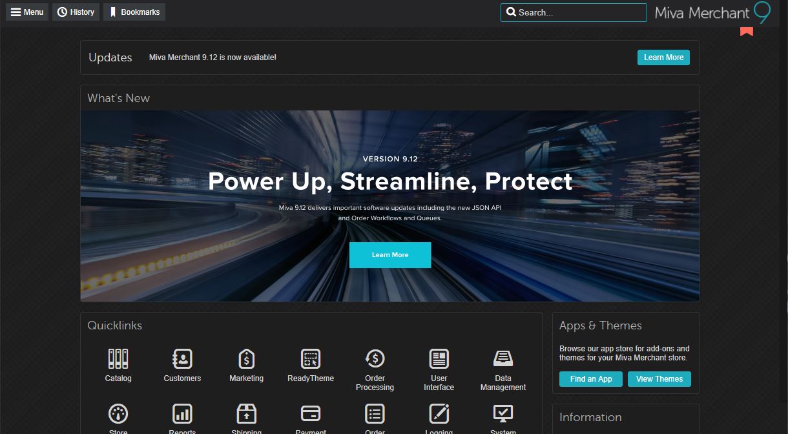This screenshot has width=788, height=434.
Task: Open the Marketing quicklink icon
Action: [246, 358]
